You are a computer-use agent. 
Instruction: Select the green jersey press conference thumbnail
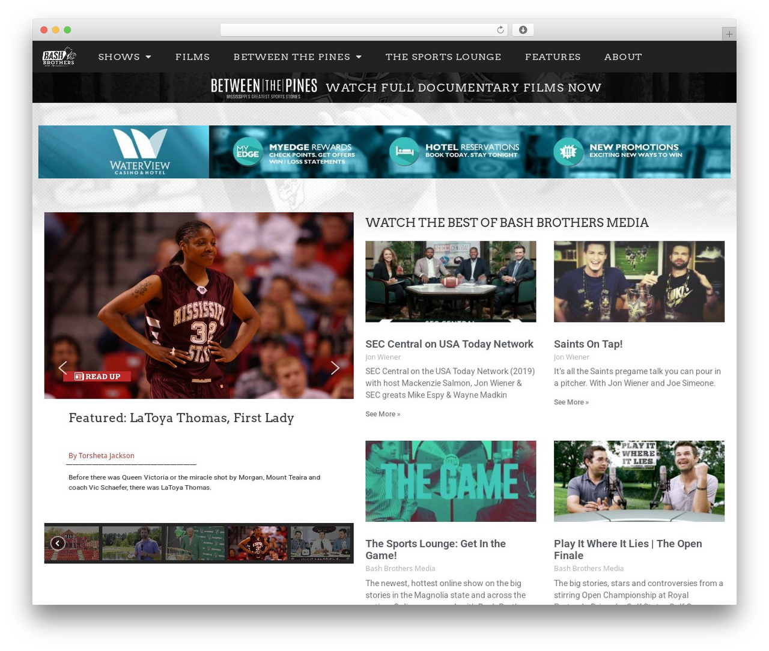[x=195, y=543]
